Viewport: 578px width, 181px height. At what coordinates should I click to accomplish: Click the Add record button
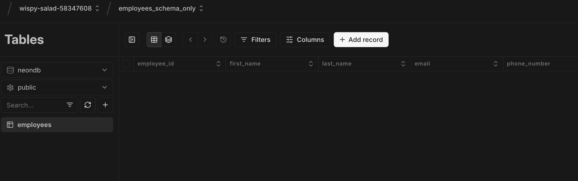point(361,40)
